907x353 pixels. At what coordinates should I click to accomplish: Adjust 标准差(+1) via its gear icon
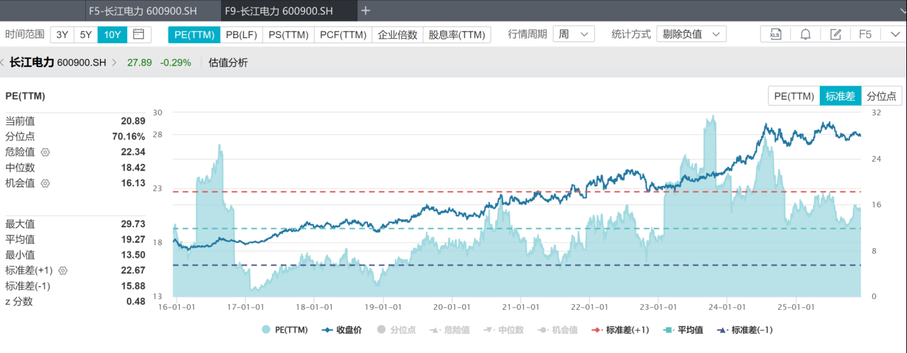(64, 270)
